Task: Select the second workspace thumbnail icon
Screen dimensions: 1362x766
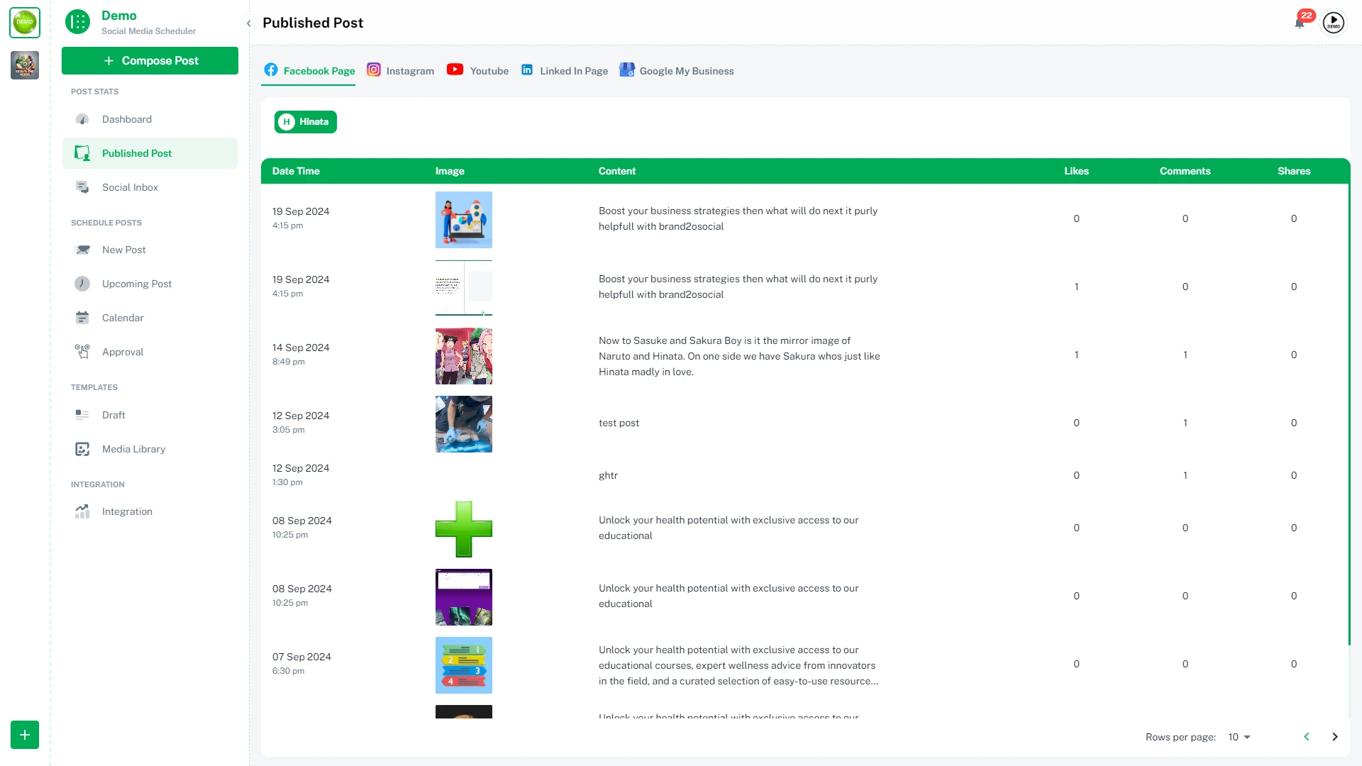Action: (x=25, y=65)
